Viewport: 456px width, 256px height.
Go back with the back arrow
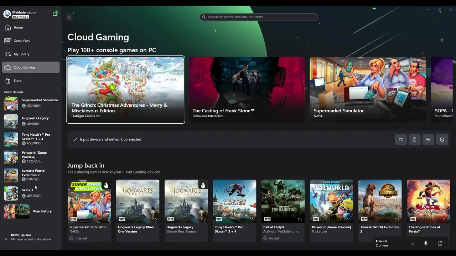[69, 17]
